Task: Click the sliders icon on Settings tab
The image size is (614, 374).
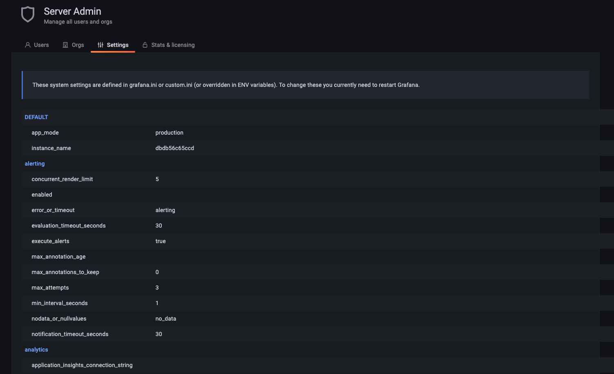Action: pos(100,45)
